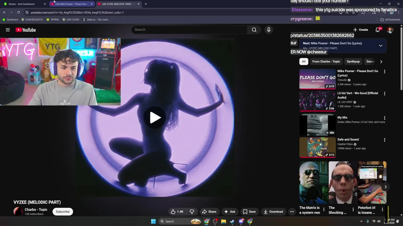Screen dimensions: 403x226
Task: Close the Kick Dashboard tab
Action: (45, 4)
